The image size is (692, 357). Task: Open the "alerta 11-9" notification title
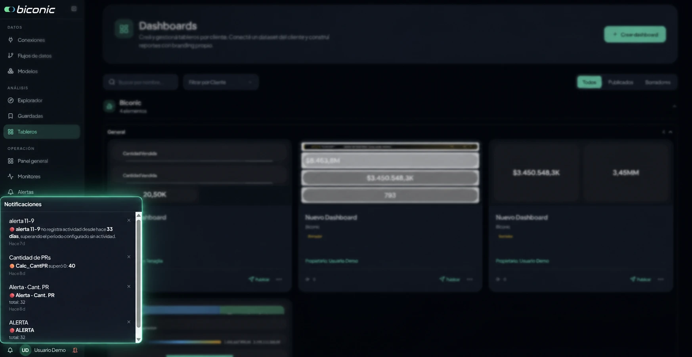coord(22,221)
